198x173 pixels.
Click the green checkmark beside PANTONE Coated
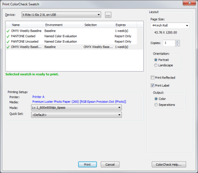click(8, 36)
